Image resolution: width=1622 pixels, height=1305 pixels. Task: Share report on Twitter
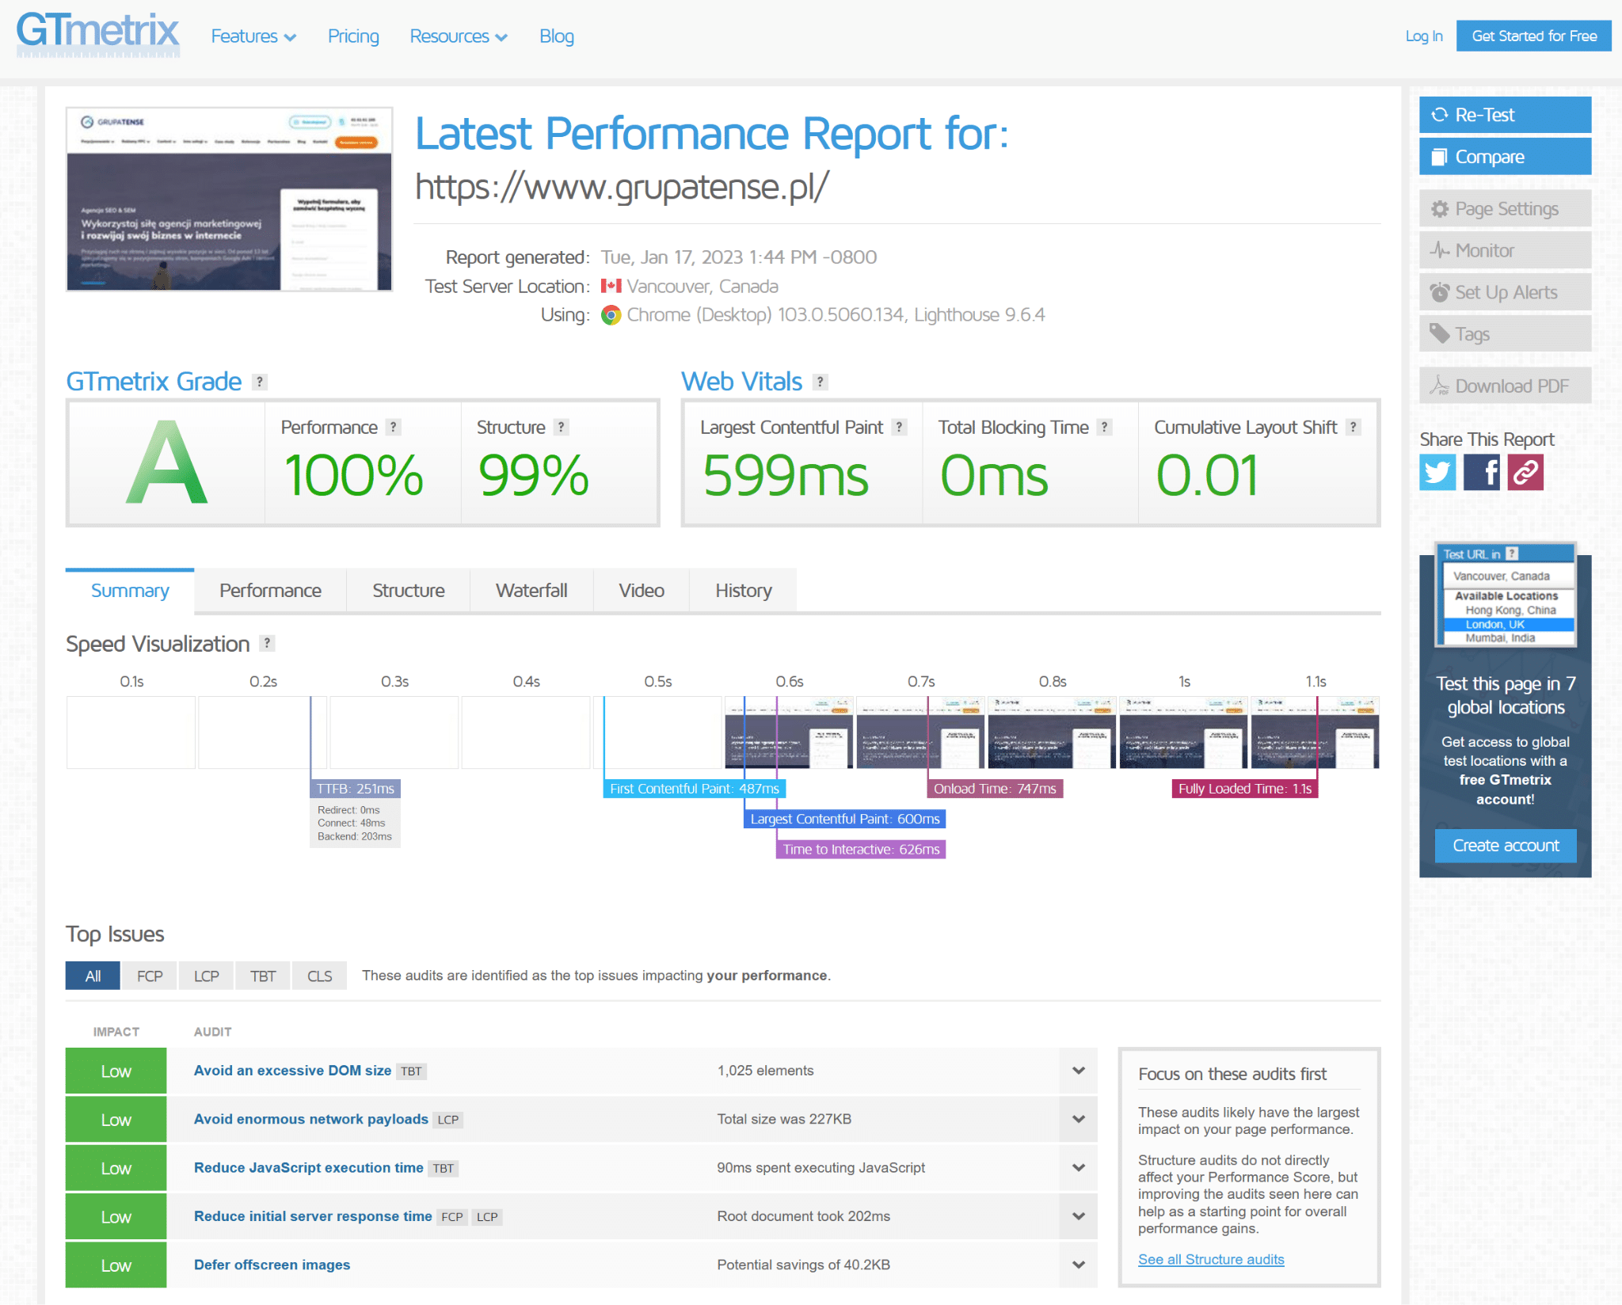[1437, 472]
